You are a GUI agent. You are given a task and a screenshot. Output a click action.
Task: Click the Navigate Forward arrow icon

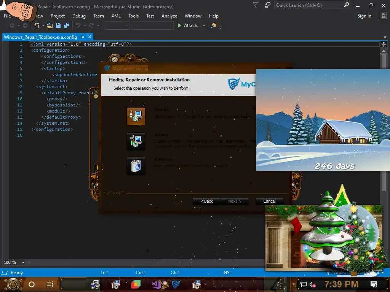click(25, 25)
